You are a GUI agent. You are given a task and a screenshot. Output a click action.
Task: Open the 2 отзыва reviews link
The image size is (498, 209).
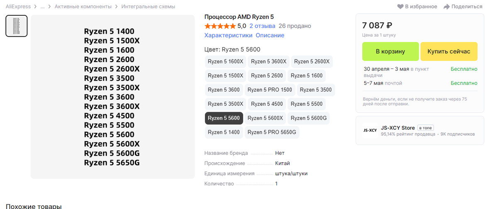click(x=262, y=26)
